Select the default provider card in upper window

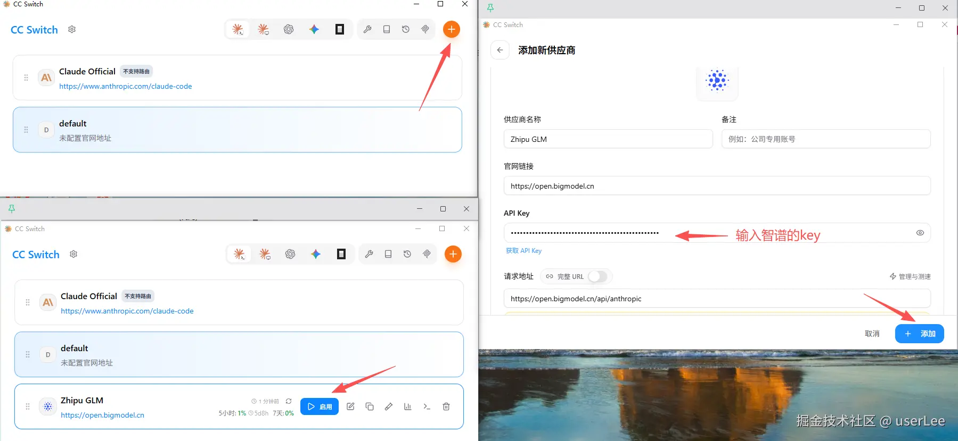(x=238, y=130)
